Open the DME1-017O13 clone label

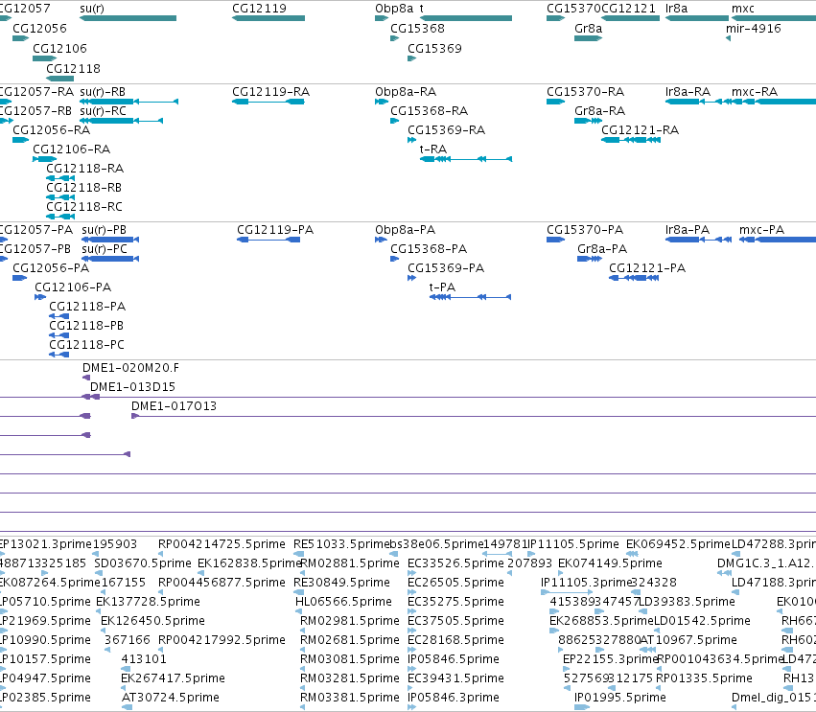pyautogui.click(x=174, y=406)
